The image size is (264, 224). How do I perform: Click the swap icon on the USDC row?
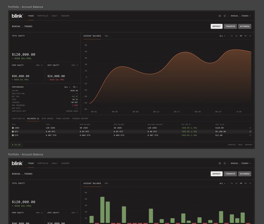point(250,128)
